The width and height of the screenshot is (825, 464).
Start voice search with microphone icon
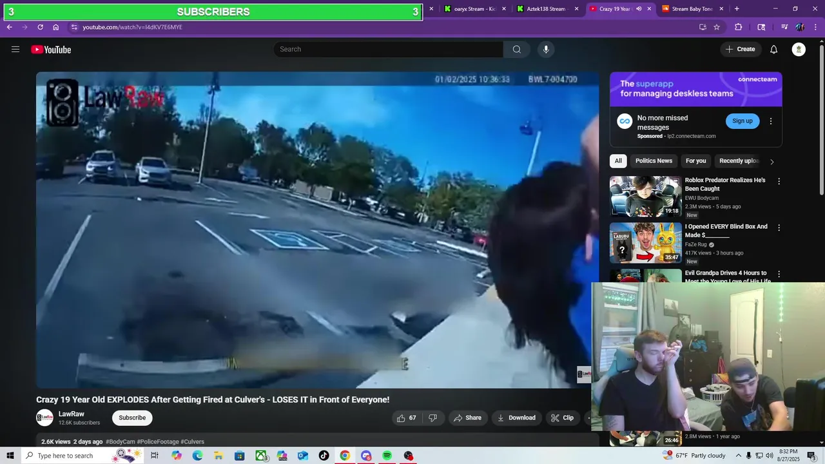click(546, 50)
